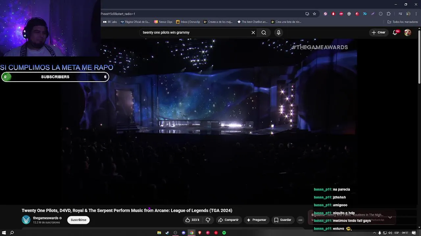
Task: Open Windows Start button
Action: [x=4, y=233]
